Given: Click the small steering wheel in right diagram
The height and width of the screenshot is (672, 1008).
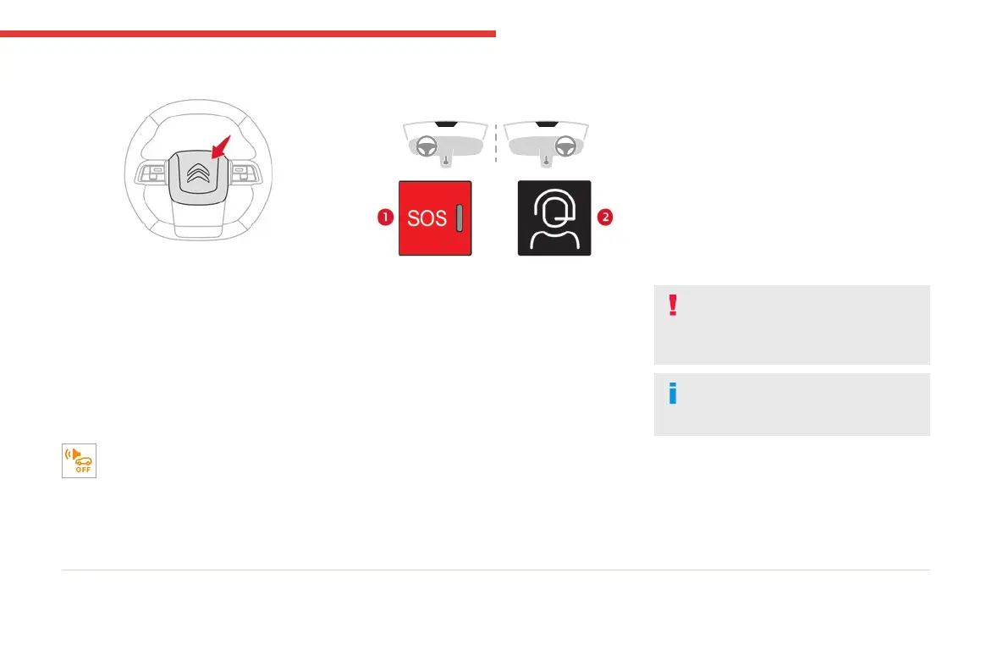Looking at the screenshot, I should pyautogui.click(x=565, y=146).
